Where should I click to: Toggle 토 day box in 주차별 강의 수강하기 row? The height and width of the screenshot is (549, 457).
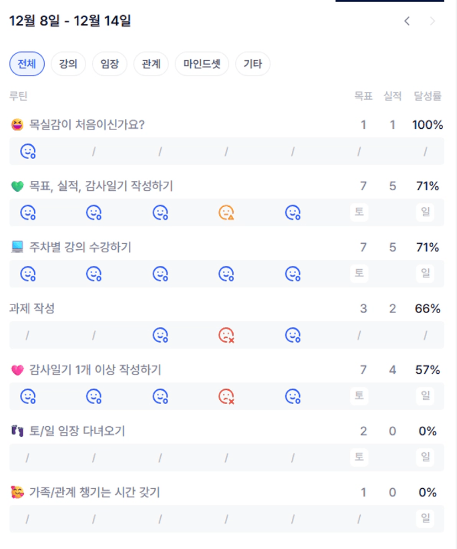point(359,273)
